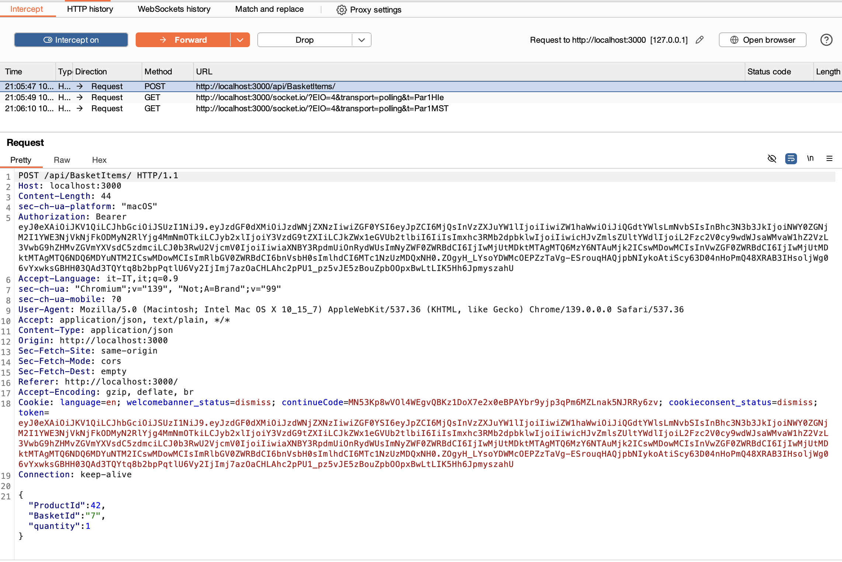Viewport: 842px width, 562px height.
Task: Select second socket.io GET request row
Action: coord(322,109)
